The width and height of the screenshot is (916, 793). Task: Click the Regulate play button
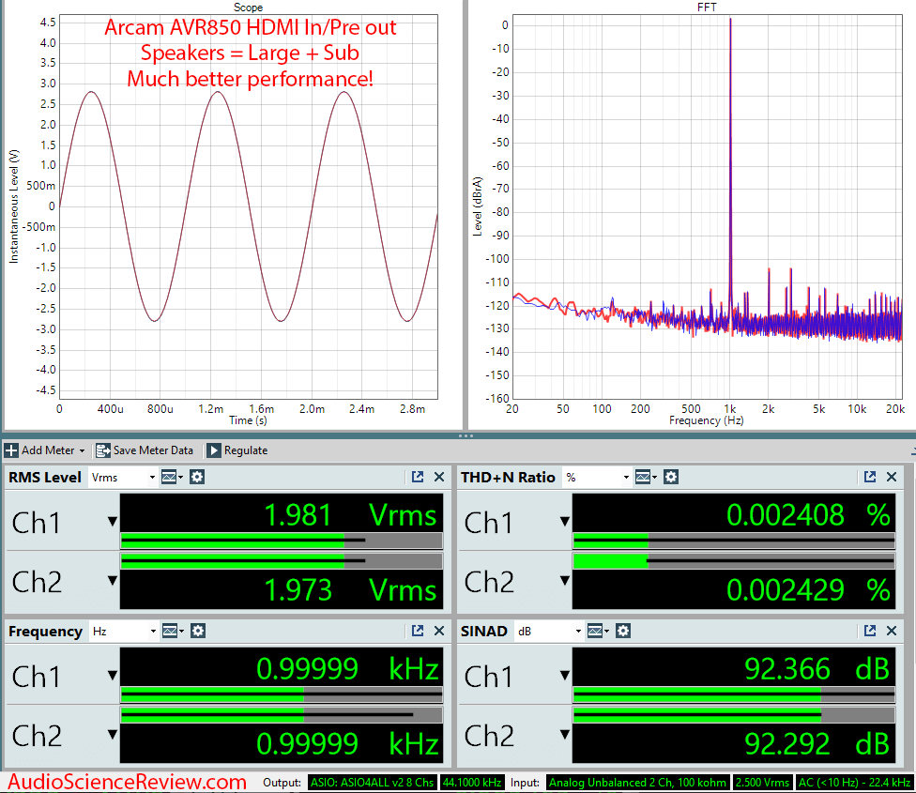pyautogui.click(x=214, y=450)
